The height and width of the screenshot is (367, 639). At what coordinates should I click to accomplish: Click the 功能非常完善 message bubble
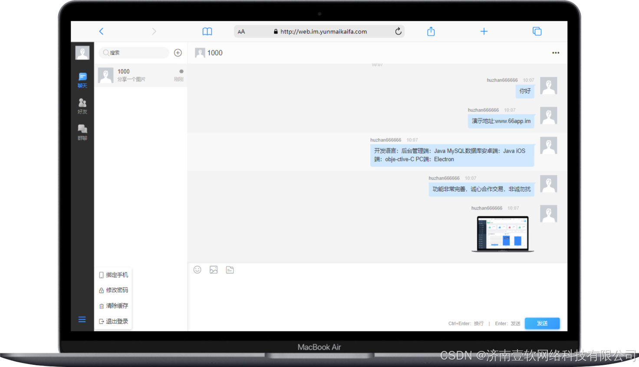point(481,189)
